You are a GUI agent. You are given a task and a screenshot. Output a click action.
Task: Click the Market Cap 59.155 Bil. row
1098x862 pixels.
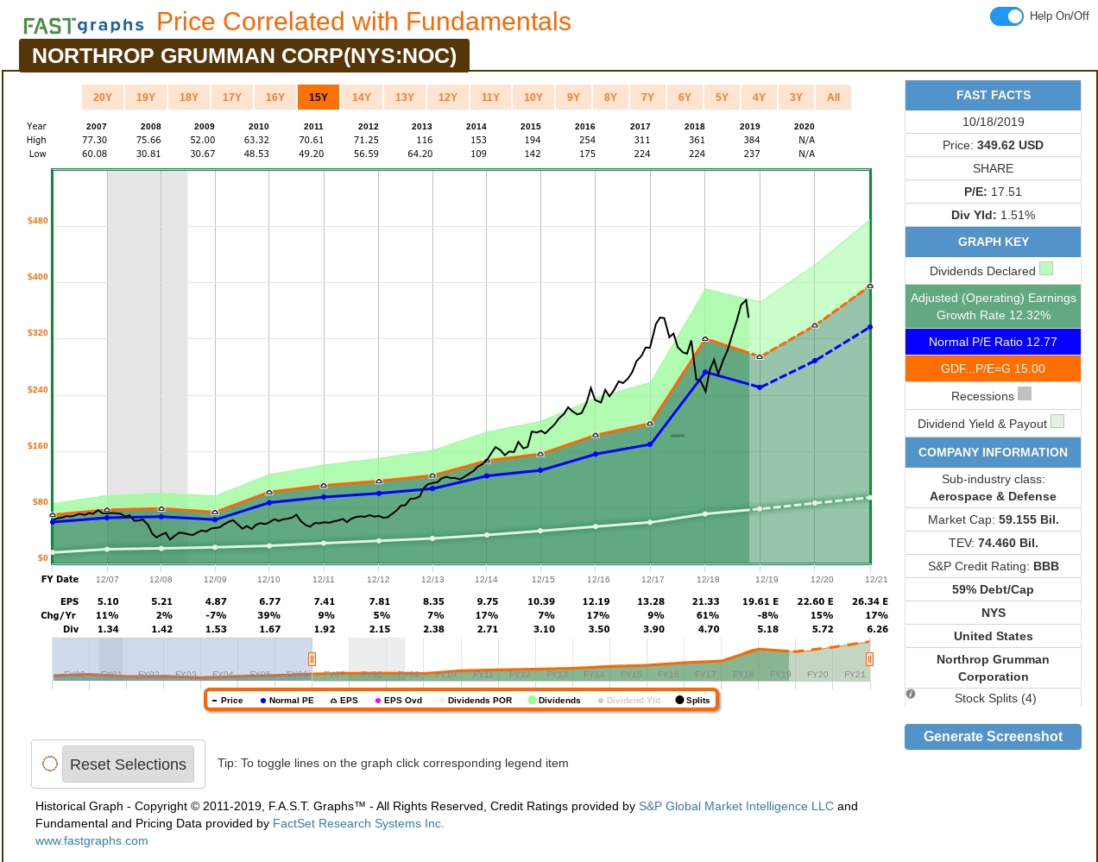(993, 519)
